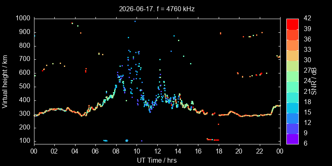The height and width of the screenshot is (166, 332).
Task: Click the plot title showing 4760 kHz
Action: coord(157,9)
